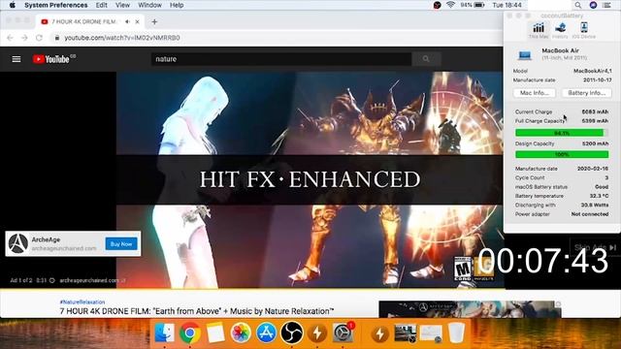Open the Help menu
The height and width of the screenshot is (349, 621).
tap(177, 5)
